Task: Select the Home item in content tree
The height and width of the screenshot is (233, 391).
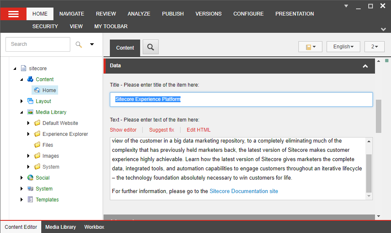Action: coord(45,90)
